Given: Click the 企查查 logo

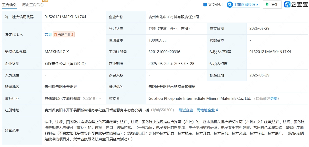Looking at the screenshot, I should (296, 5).
